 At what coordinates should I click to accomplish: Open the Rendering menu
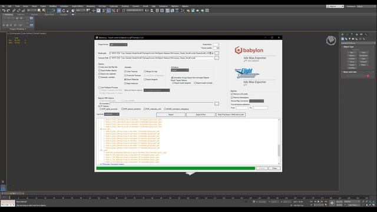[x=91, y=6]
